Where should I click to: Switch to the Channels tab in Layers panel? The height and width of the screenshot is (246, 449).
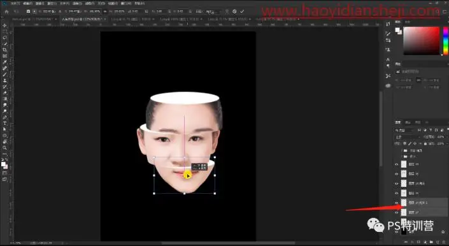pyautogui.click(x=408, y=122)
